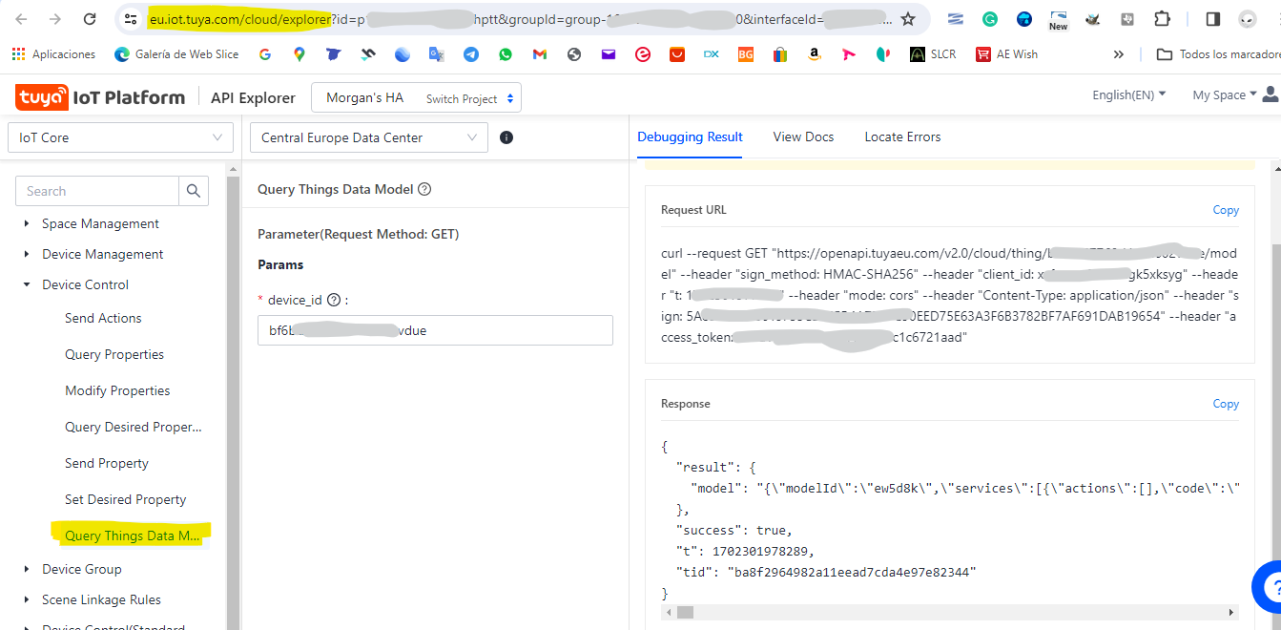Click the API Explorer title
The height and width of the screenshot is (630, 1281).
point(253,97)
